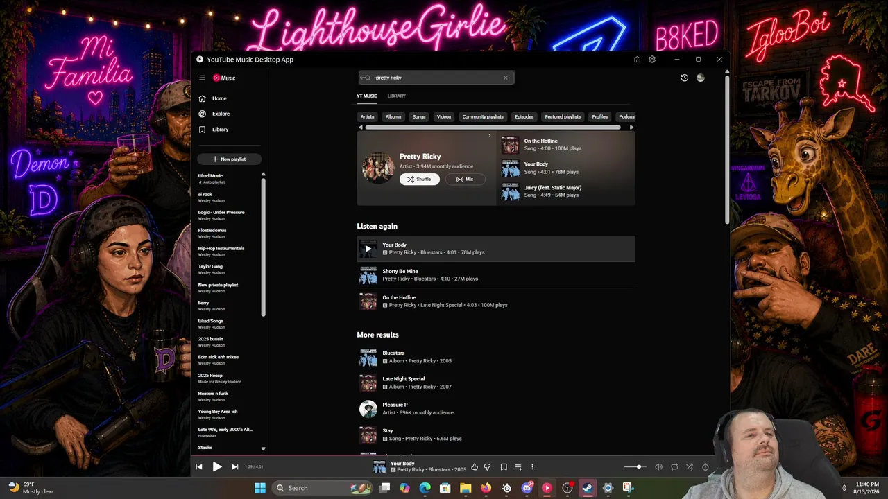Screen dimensions: 888x499
Task: Open sleep timer icon in player bar
Action: coord(706,467)
